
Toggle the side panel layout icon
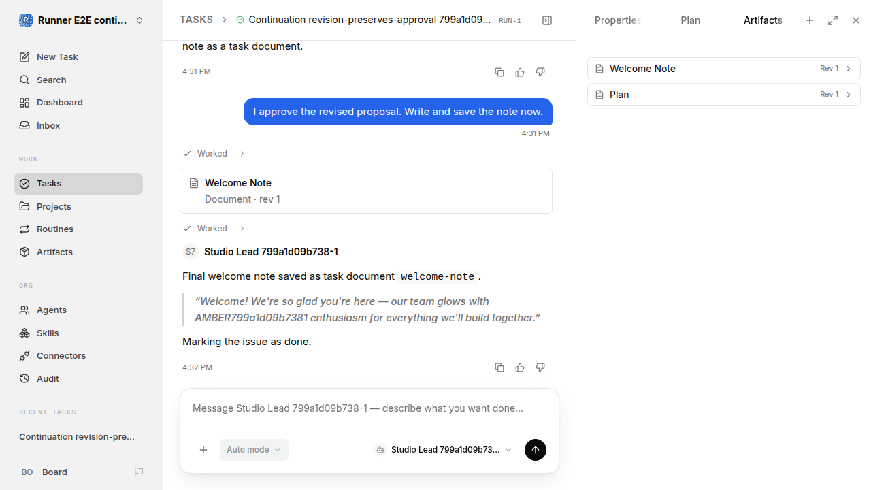click(547, 20)
